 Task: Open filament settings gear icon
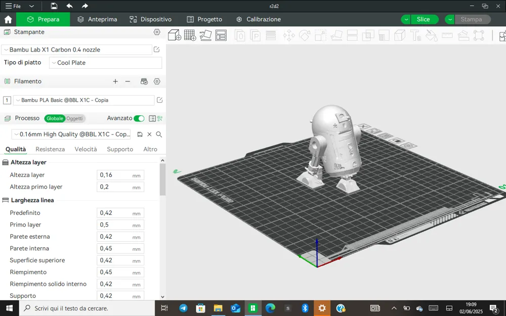[157, 81]
